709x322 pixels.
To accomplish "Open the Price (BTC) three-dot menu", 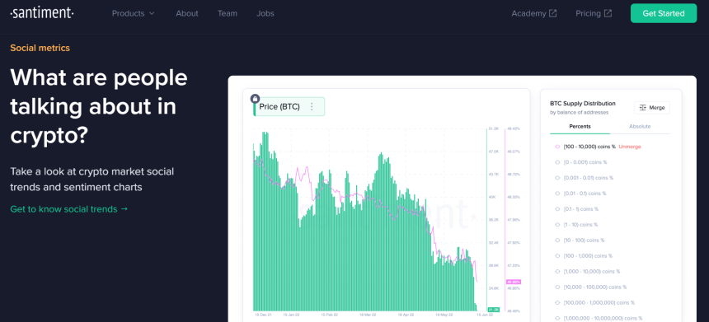I will (x=312, y=106).
